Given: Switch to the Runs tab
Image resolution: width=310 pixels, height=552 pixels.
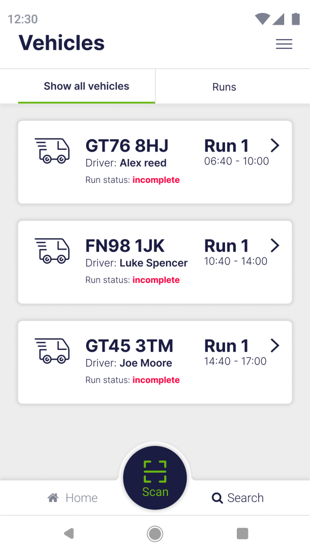Looking at the screenshot, I should pos(224,87).
